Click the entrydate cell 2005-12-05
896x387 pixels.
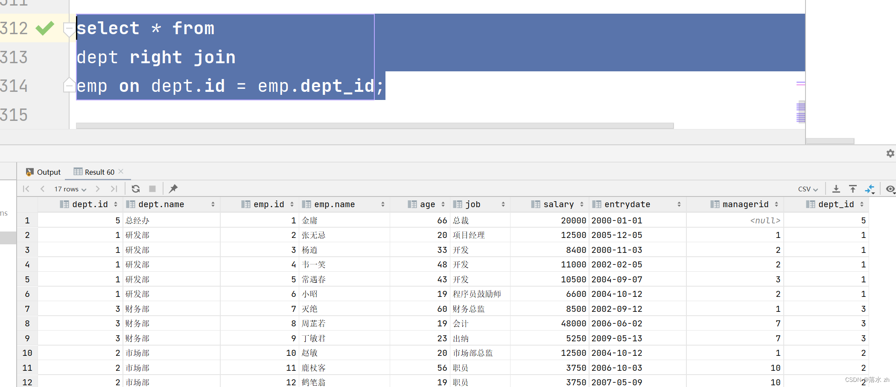coord(638,235)
